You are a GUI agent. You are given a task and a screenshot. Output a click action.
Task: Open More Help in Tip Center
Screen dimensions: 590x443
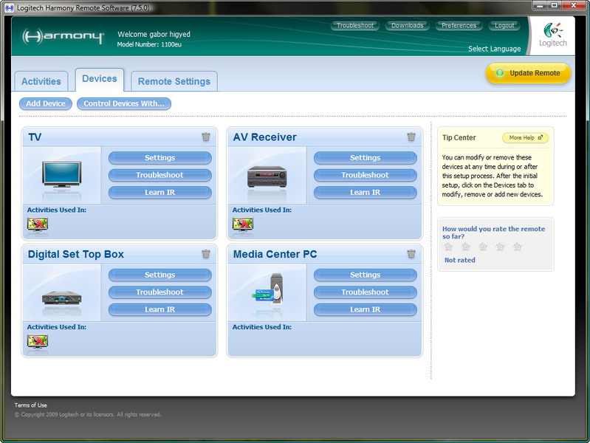525,138
